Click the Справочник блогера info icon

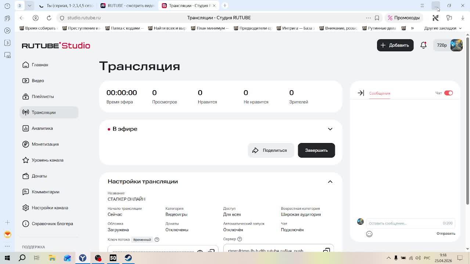[26, 224]
